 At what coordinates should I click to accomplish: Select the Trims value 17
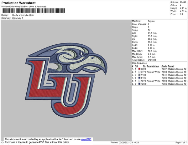[x=149, y=30]
